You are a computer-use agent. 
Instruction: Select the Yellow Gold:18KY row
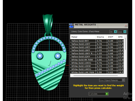pos(97,50)
